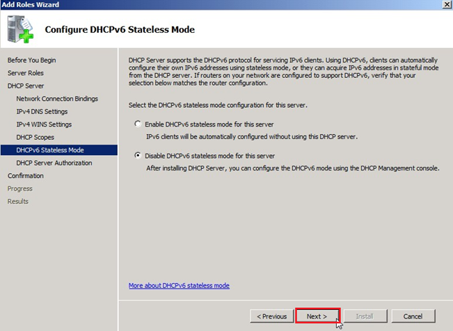Navigate to IPv4 WINS Settings
This screenshot has height=331, width=453.
[44, 124]
